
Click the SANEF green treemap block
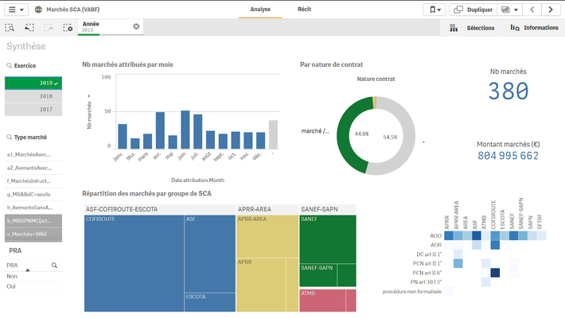coord(328,239)
